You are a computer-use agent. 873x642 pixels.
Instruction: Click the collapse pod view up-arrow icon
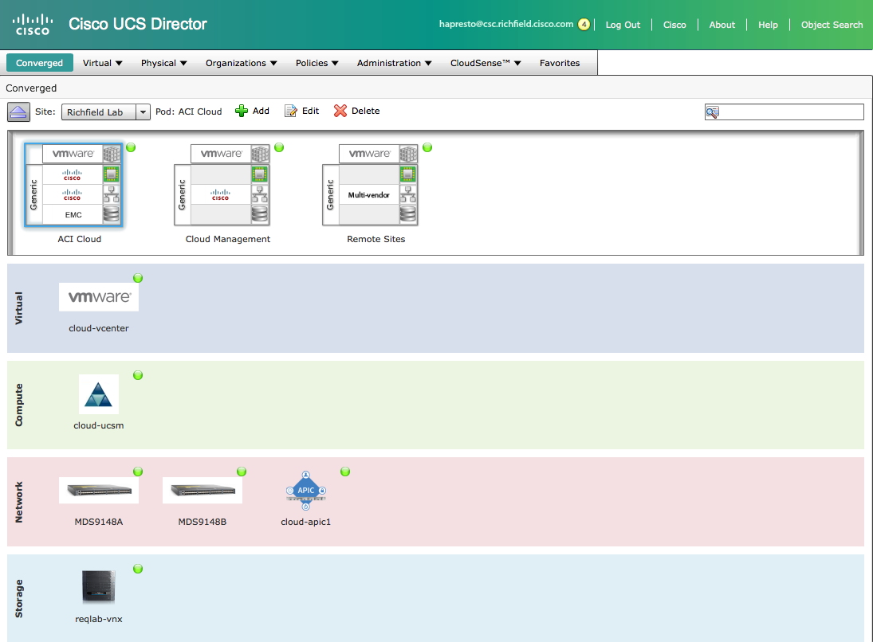[18, 112]
